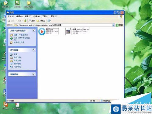Expand the 详细信息 details panel
Image resolution: width=152 pixels, height=114 pixels.
coord(33,74)
